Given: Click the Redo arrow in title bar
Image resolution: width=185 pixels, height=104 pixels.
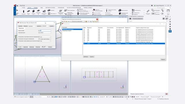Looking at the screenshot, I should [22, 5].
